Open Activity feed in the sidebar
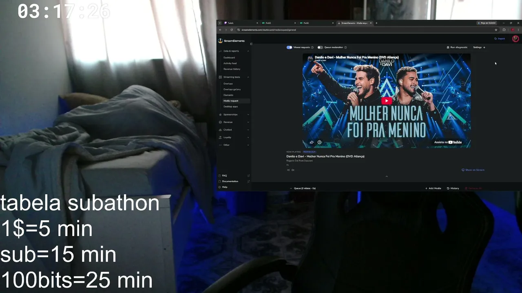This screenshot has width=522, height=293. coord(230,63)
